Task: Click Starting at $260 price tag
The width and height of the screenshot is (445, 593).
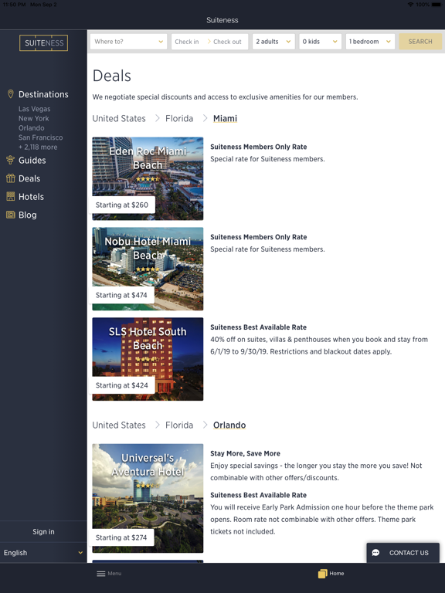Action: point(122,205)
